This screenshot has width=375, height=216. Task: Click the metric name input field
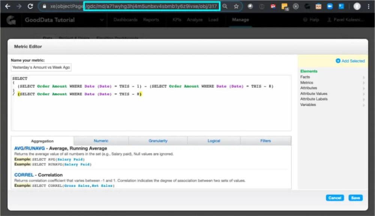coord(41,67)
